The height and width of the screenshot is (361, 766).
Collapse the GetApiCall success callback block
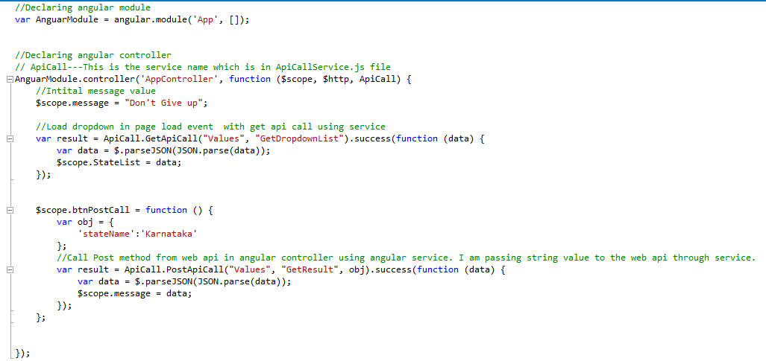10,138
